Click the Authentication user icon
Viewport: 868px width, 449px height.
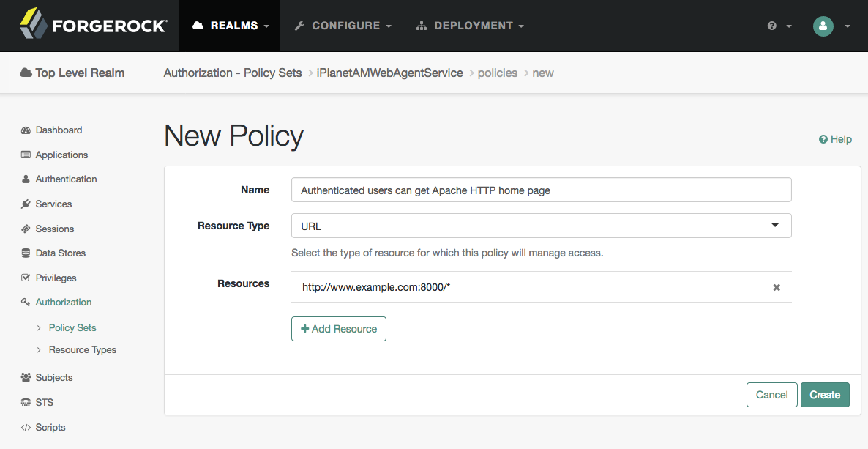(26, 179)
